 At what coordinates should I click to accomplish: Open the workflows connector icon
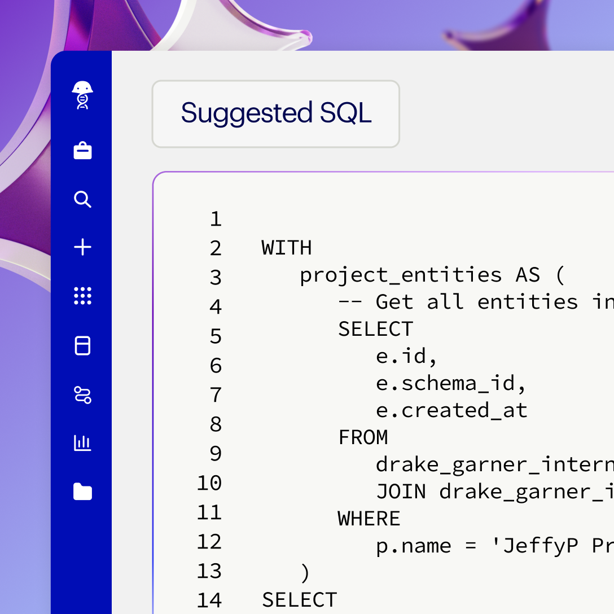click(x=82, y=394)
